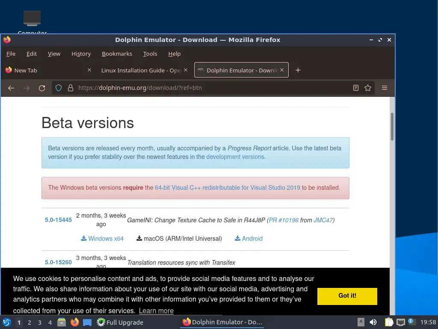Dismiss cookie banner with Got it!
438x329 pixels.
tap(347, 296)
